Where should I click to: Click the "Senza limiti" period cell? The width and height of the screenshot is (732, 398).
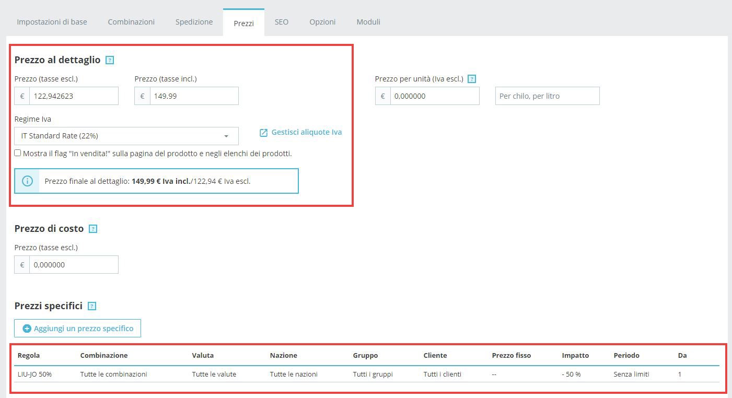pos(631,374)
